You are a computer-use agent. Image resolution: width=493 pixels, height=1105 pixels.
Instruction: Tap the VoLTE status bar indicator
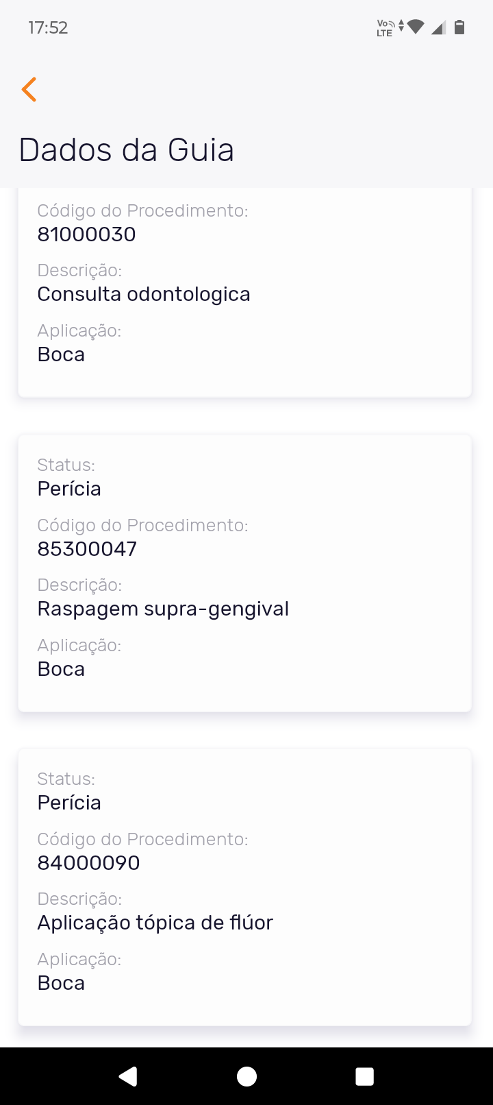[x=386, y=28]
